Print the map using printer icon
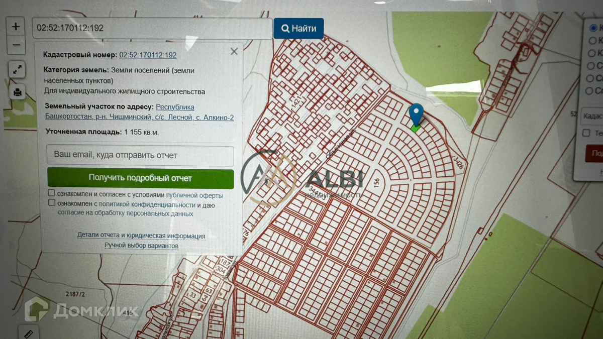 (18, 91)
